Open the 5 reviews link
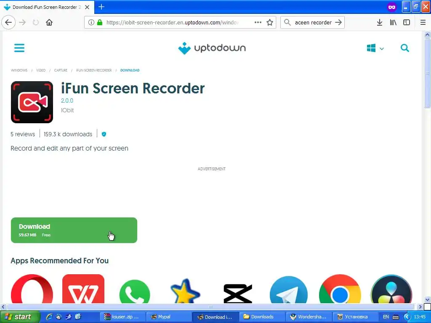Image resolution: width=431 pixels, height=323 pixels. click(23, 134)
